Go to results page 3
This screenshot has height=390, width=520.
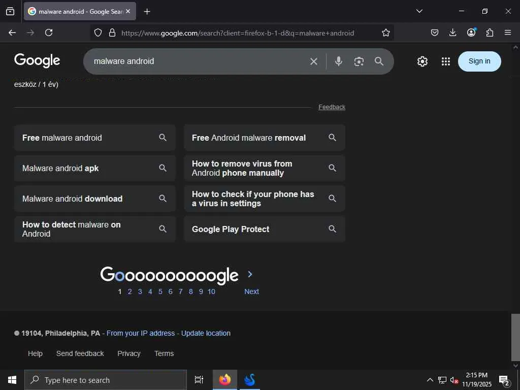click(140, 291)
